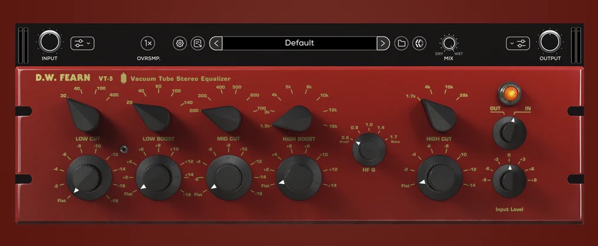Click the vacuum tube logo icon

point(123,79)
